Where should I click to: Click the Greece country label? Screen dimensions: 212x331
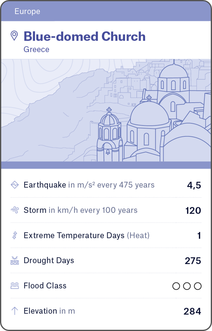point(36,49)
